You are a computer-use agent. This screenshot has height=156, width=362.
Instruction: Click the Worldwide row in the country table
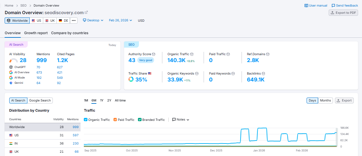[x=43, y=127]
